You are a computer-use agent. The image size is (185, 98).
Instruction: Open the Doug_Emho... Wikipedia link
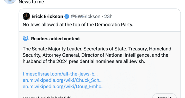pyautogui.click(x=64, y=87)
